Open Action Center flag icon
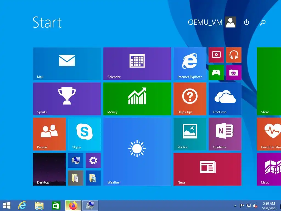Viewport: 281px width, 211px height. [242, 206]
